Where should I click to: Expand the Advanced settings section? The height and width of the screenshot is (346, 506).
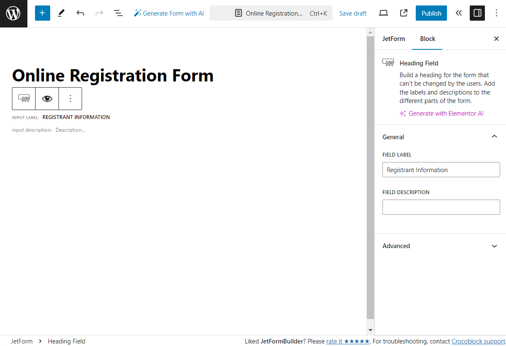tap(494, 246)
